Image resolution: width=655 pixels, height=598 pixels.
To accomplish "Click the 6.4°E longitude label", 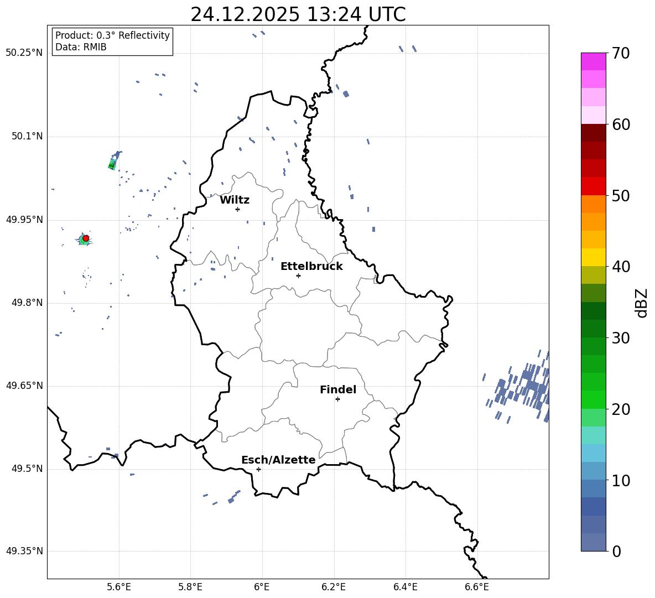I will 406,587.
